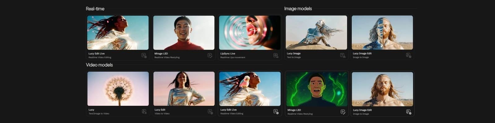Click the icon on the top-row Lucy Edit Live card

click(x=144, y=55)
